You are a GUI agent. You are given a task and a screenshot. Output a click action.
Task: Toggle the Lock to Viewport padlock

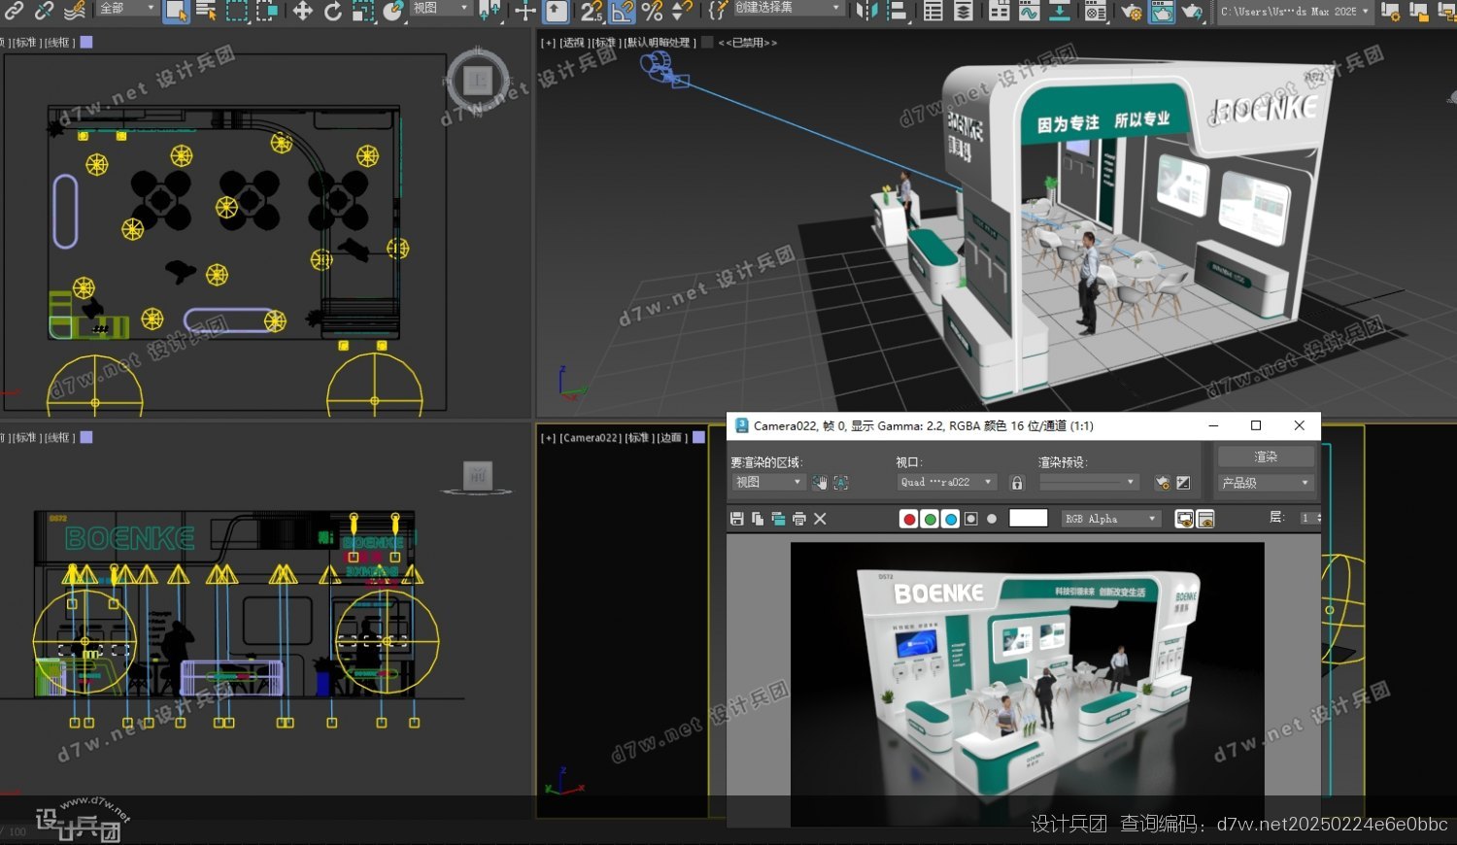(x=1017, y=483)
